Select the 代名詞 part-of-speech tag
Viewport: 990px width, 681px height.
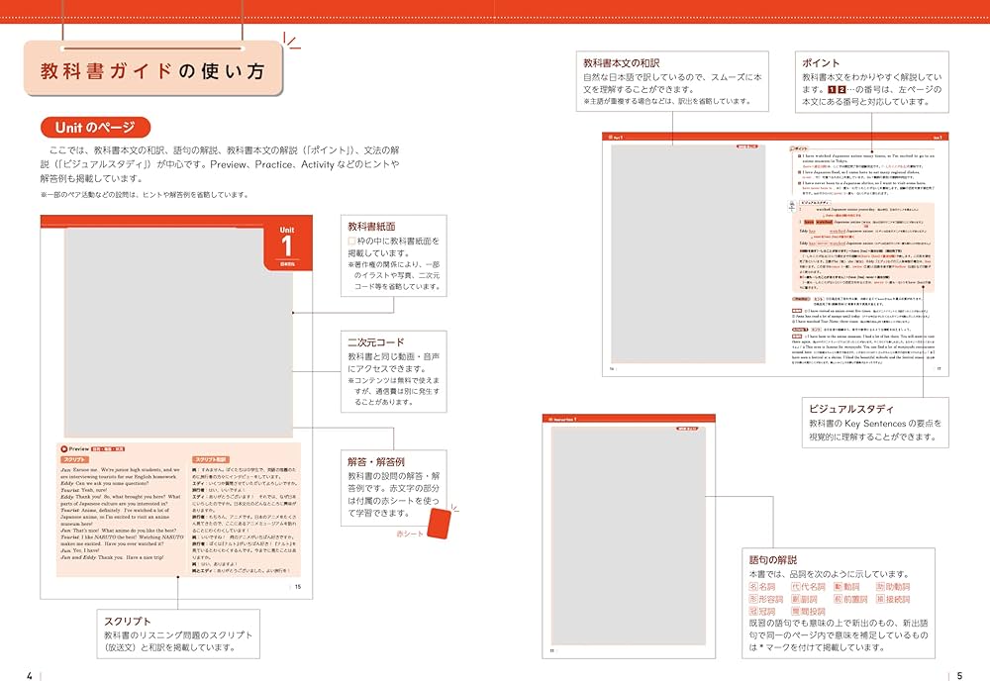808,586
